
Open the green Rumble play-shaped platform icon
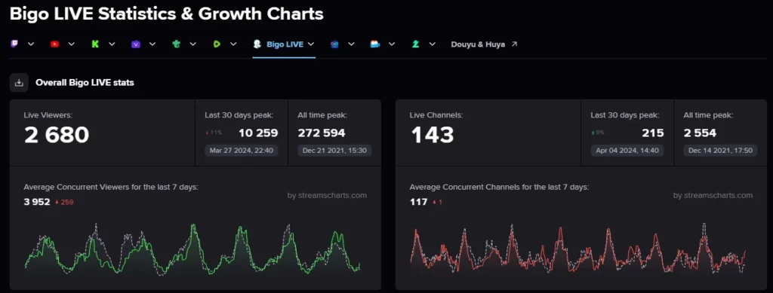[x=217, y=44]
